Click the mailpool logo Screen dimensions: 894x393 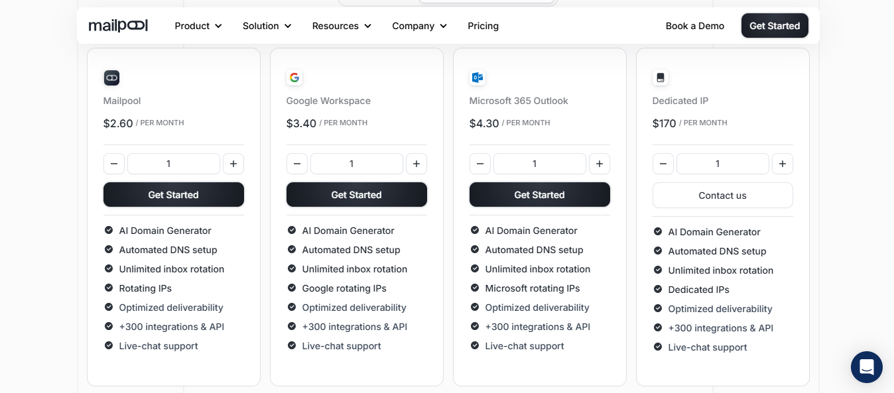118,26
